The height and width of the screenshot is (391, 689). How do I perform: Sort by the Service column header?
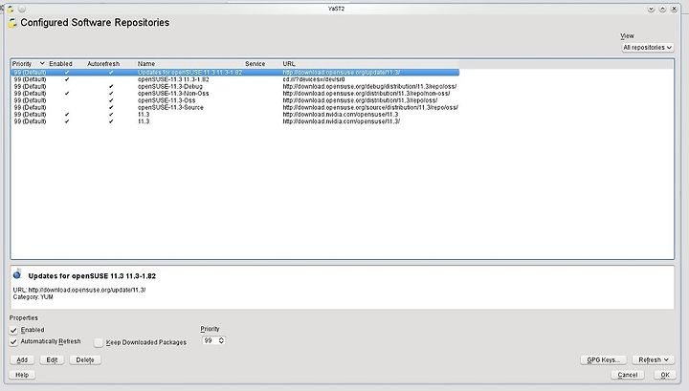pyautogui.click(x=255, y=64)
